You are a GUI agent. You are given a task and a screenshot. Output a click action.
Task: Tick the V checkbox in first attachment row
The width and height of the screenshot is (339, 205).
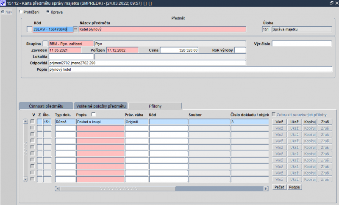(33, 122)
